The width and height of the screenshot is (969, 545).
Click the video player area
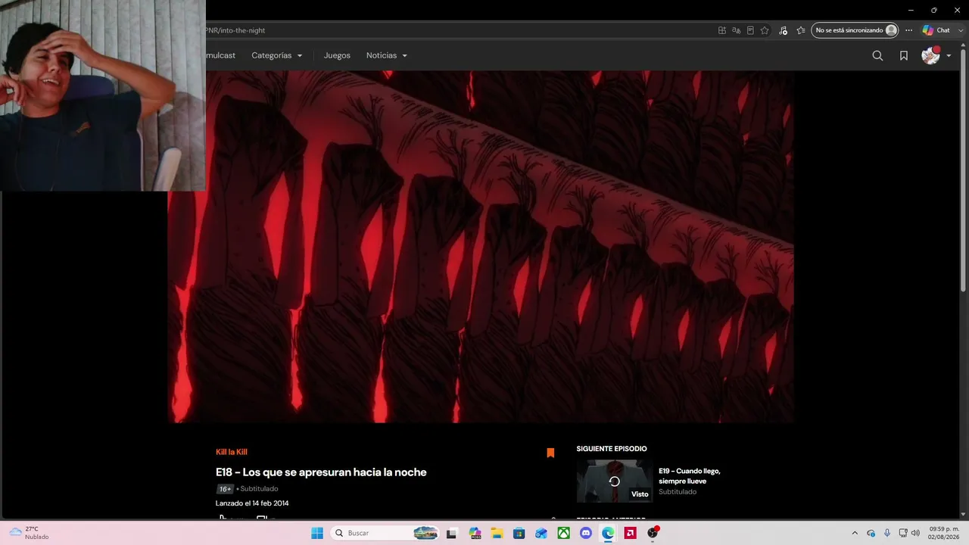pyautogui.click(x=481, y=247)
